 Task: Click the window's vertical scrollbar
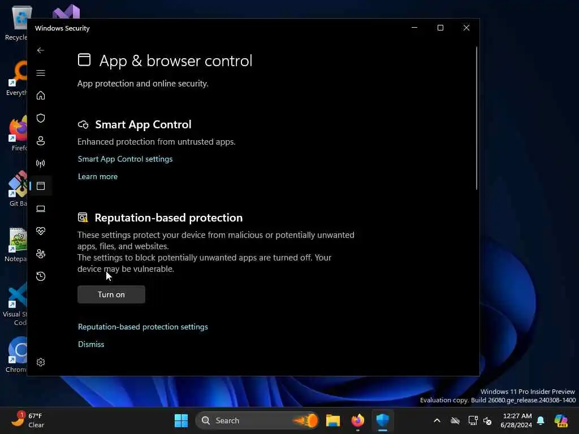[476, 118]
